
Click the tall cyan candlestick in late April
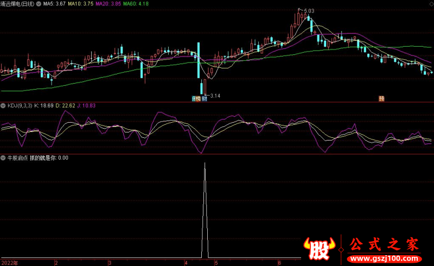199,60
